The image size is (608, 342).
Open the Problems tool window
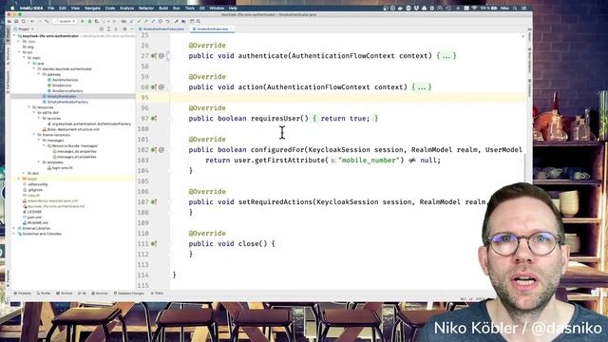tap(23, 294)
